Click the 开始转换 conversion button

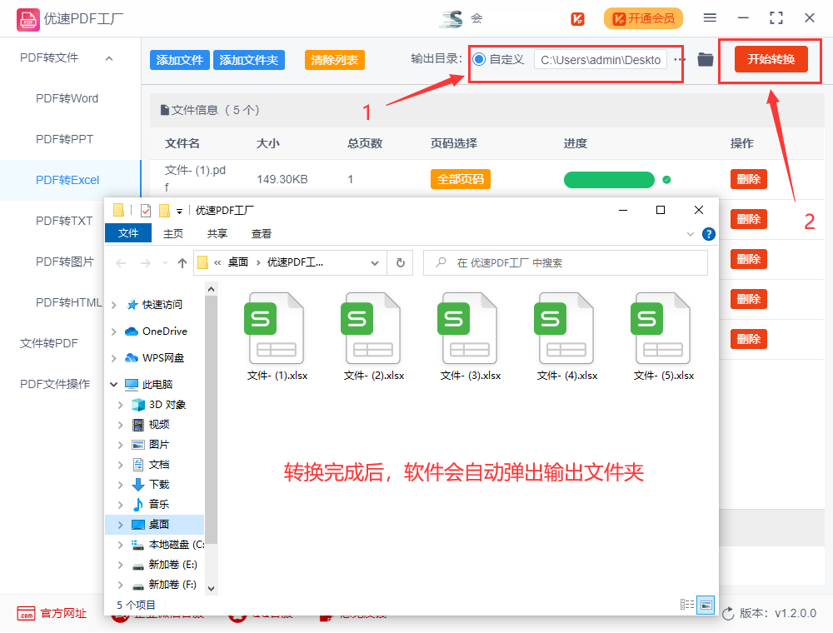(769, 59)
